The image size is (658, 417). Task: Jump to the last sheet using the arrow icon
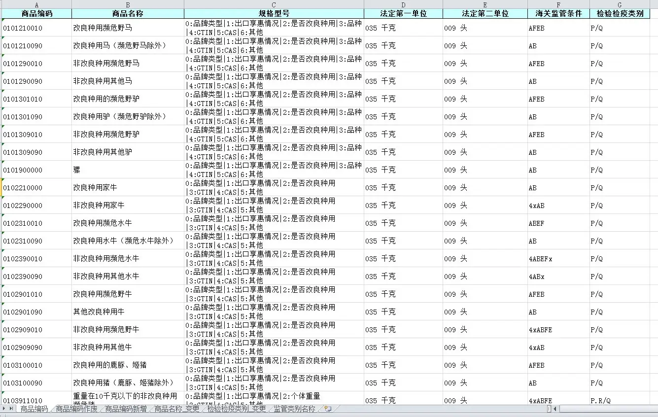pyautogui.click(x=11, y=409)
